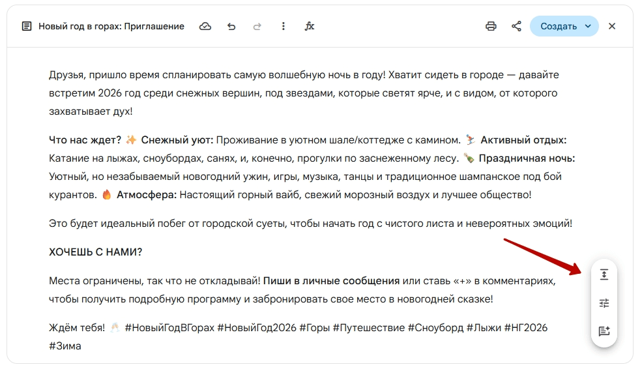Click the title Новый год в горах: Приглашение
The height and width of the screenshot is (369, 642).
click(111, 27)
